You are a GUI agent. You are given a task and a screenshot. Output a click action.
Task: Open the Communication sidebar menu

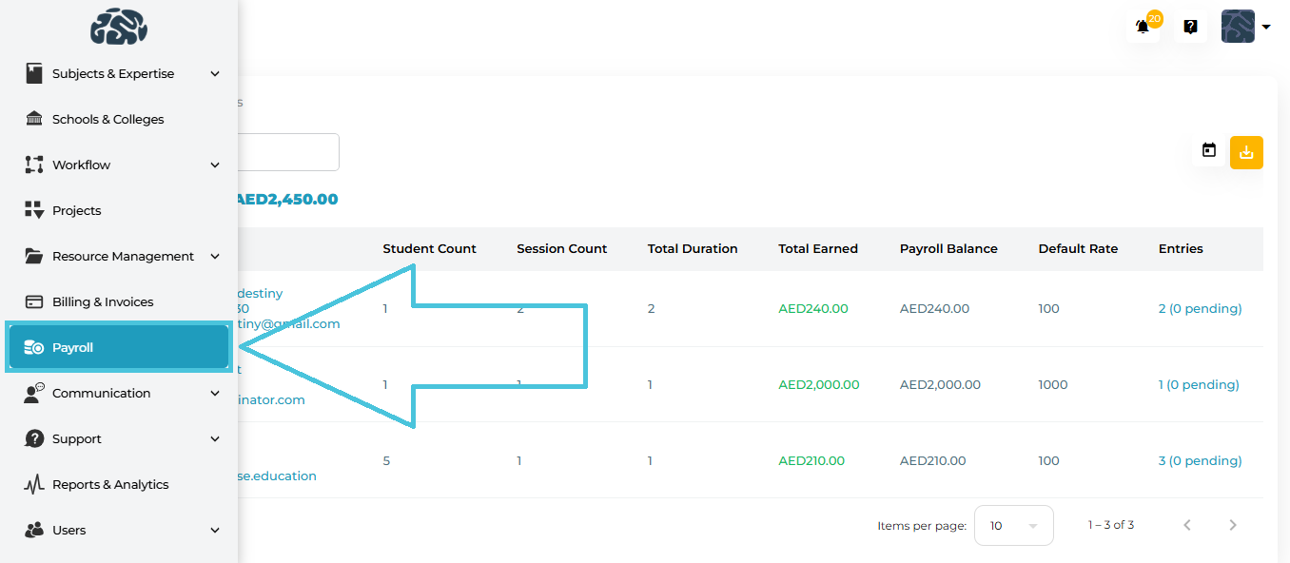pos(101,393)
